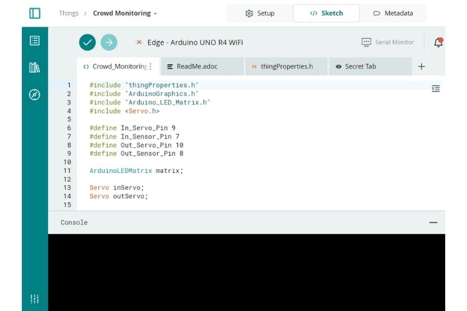Click line number 5 in gutter
The image size is (467, 311).
point(69,119)
